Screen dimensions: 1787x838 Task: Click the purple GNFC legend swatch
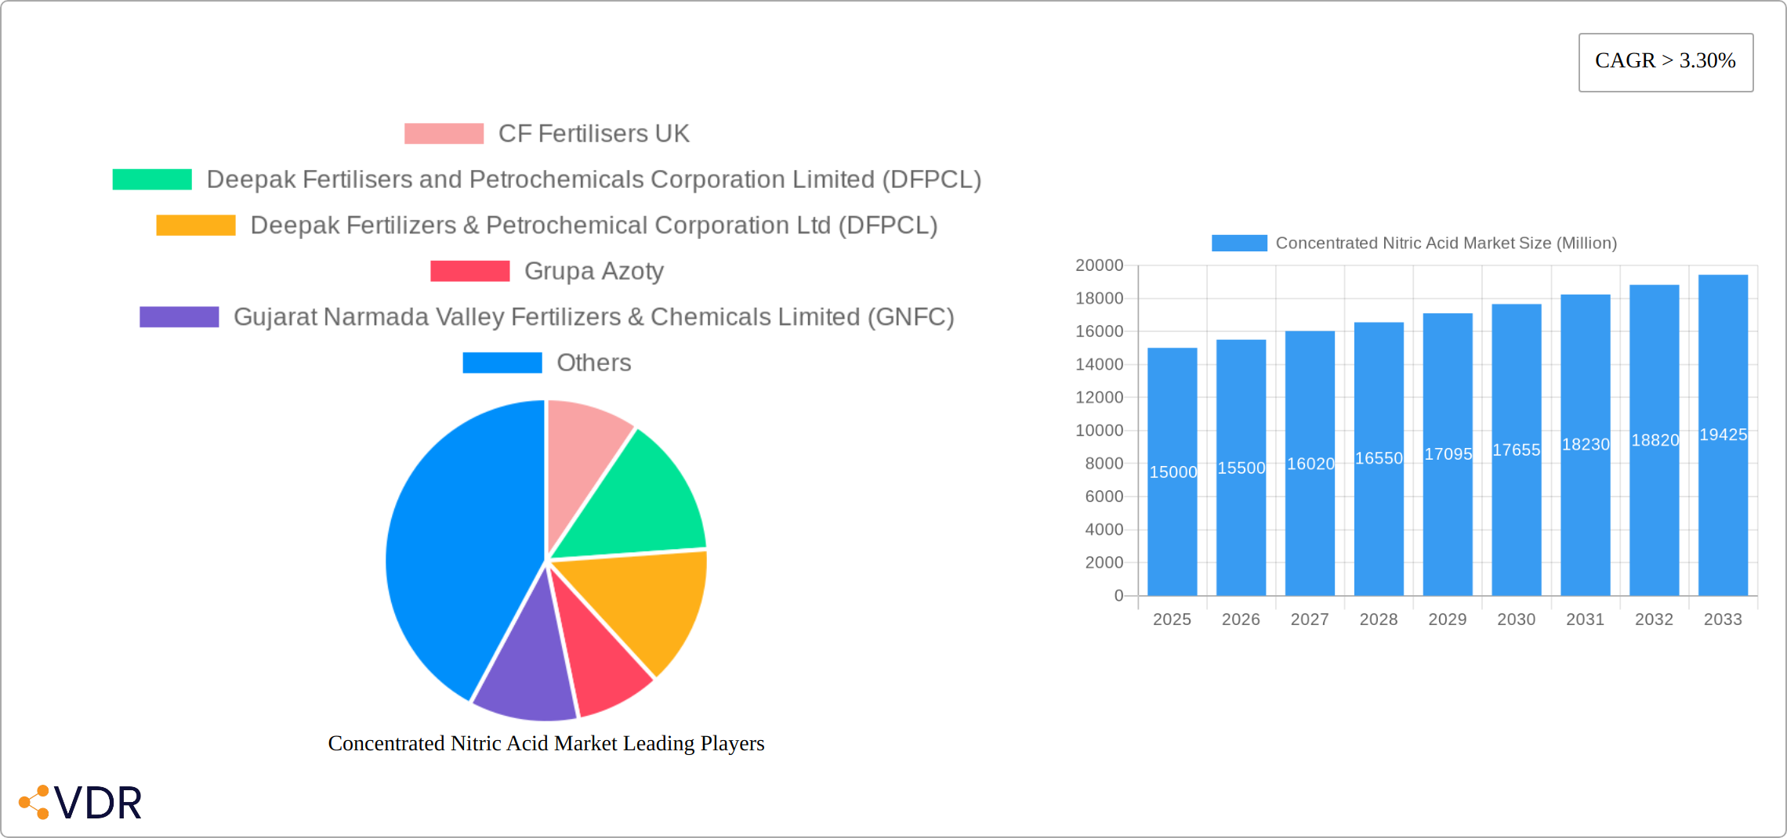(179, 316)
